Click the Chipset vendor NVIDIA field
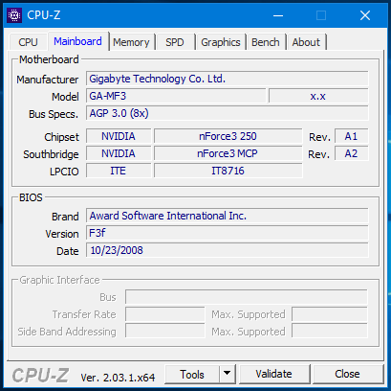This screenshot has width=391, height=391. [119, 136]
